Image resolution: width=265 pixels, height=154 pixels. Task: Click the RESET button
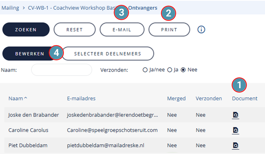[75, 29]
